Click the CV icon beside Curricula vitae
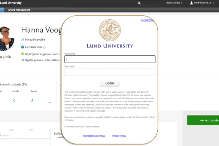This screenshot has height=146, width=219. 22,47
